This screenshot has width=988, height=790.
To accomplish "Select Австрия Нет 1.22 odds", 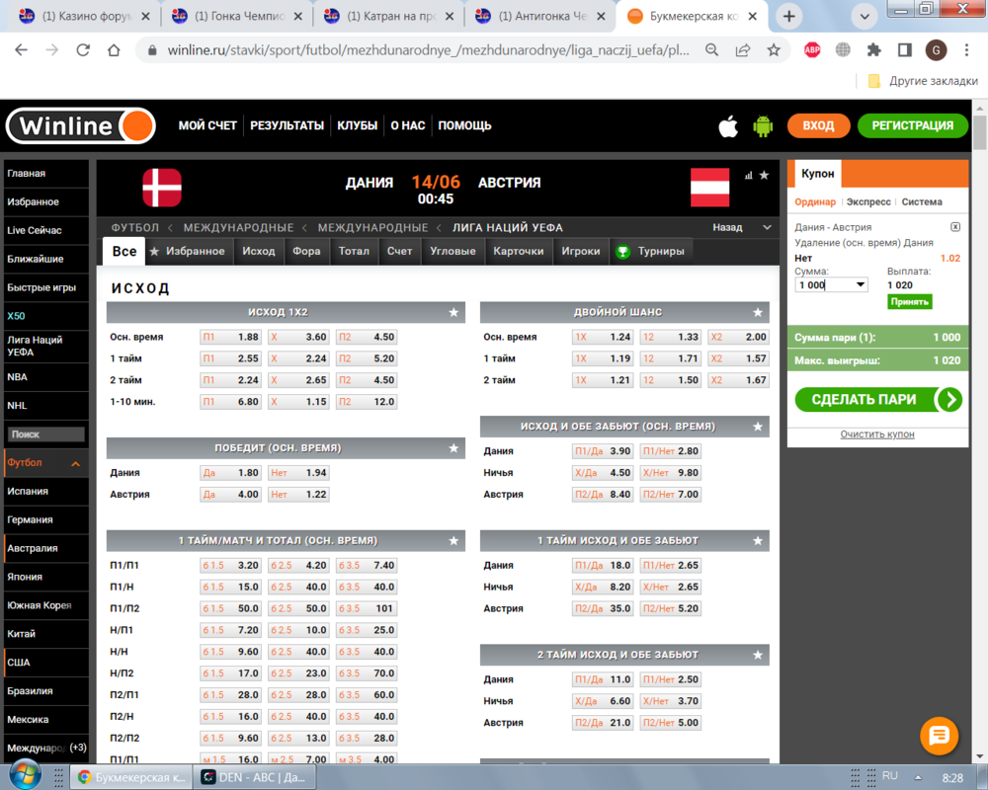I will (x=298, y=495).
